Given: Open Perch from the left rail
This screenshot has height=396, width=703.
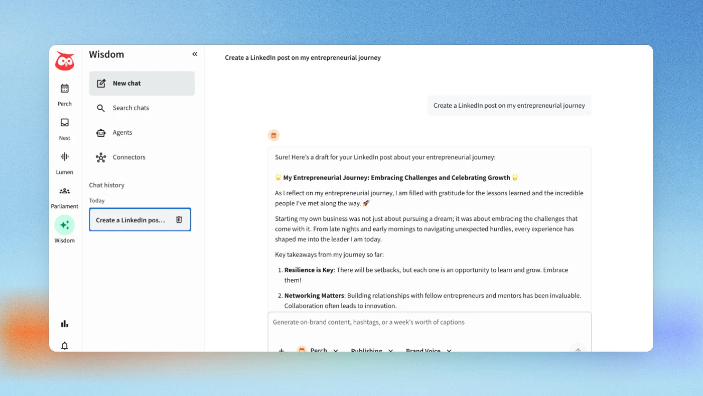Looking at the screenshot, I should [x=64, y=95].
